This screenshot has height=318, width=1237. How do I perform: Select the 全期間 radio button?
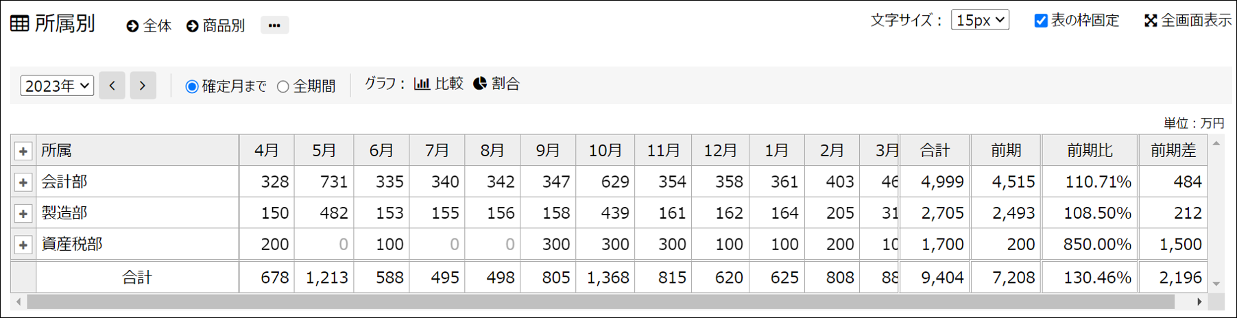(x=283, y=86)
